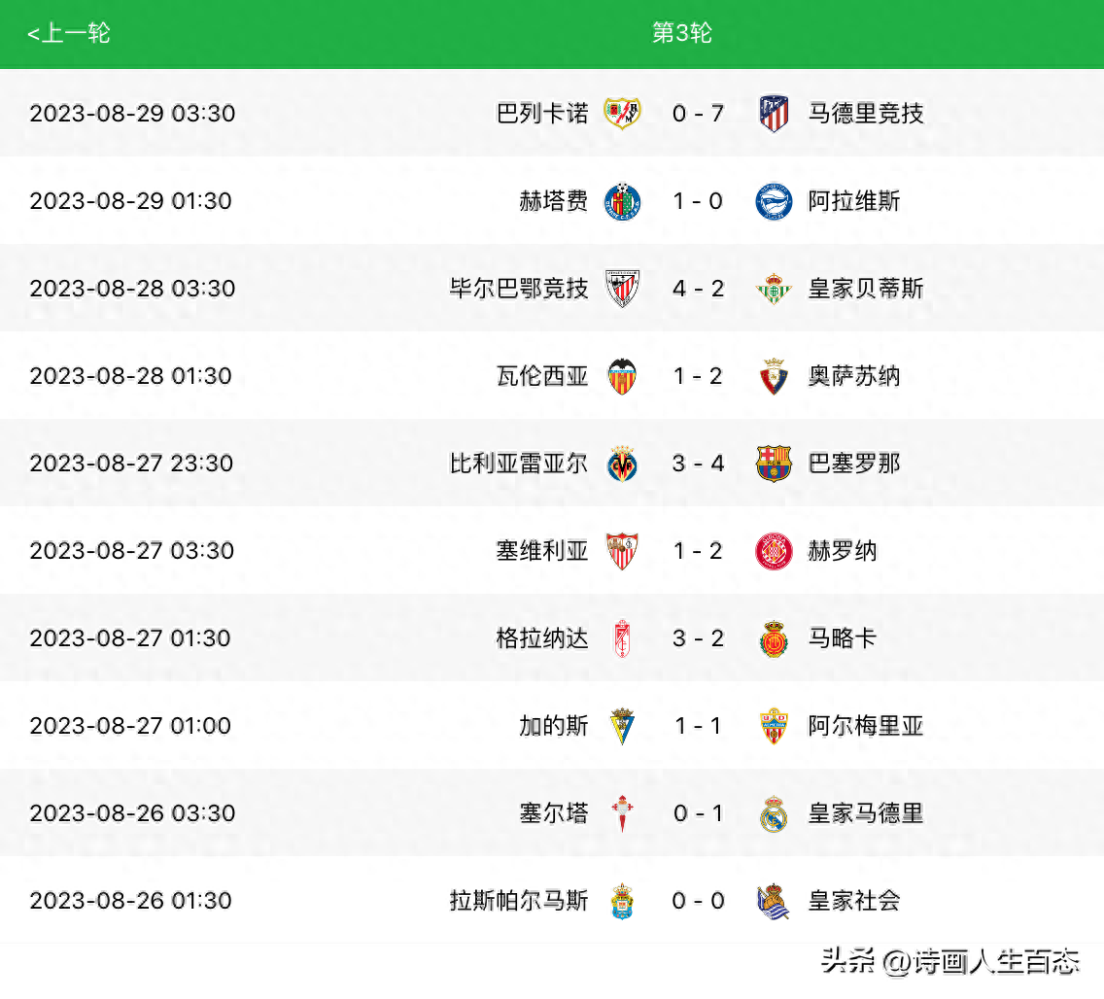
Task: Open the Rayo Vallecano club crest
Action: point(622,114)
